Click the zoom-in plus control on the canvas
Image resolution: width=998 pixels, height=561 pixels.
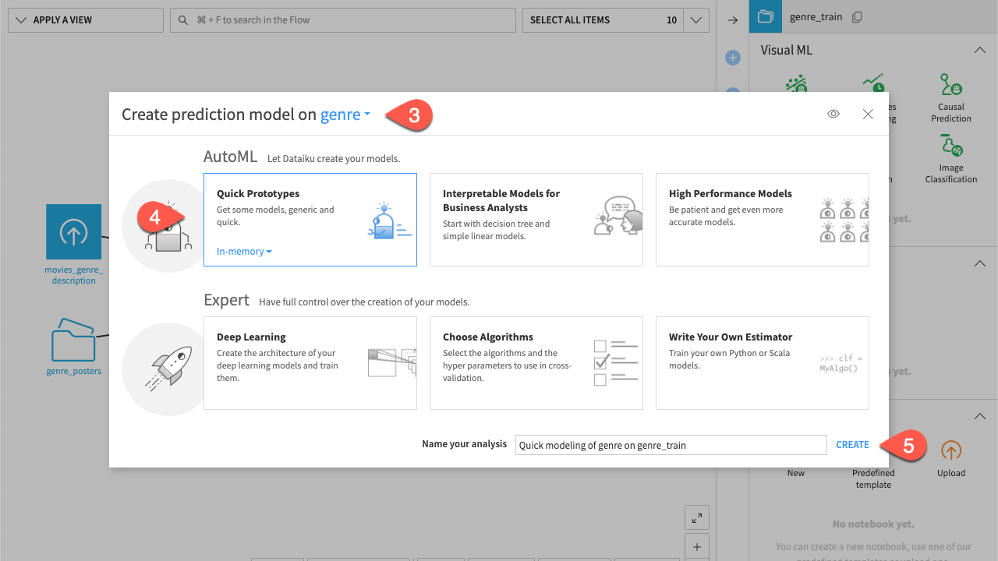click(696, 545)
